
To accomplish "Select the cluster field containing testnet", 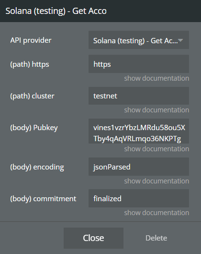I will tap(139, 96).
